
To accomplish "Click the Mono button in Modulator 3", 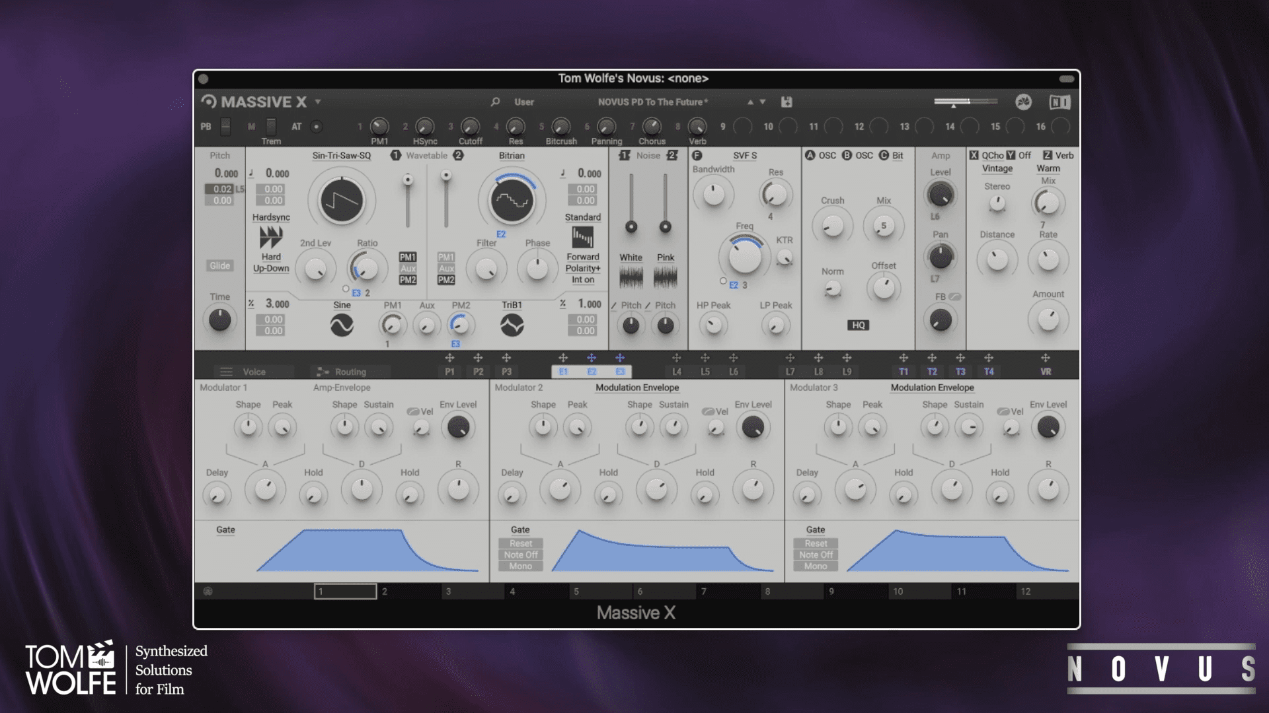I will 815,566.
